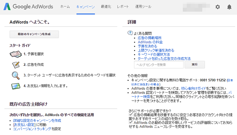Click the question mark よくある質問 icon
237x135 pixels.
(x=130, y=33)
